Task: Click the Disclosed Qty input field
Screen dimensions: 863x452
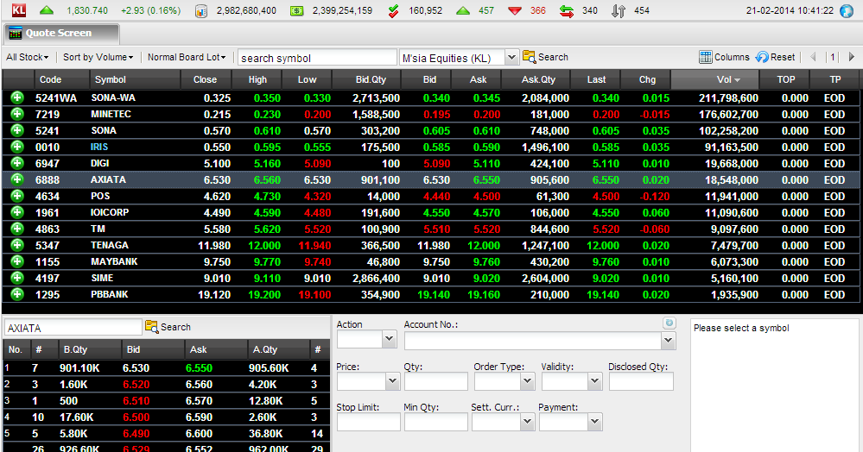Action: pyautogui.click(x=641, y=381)
